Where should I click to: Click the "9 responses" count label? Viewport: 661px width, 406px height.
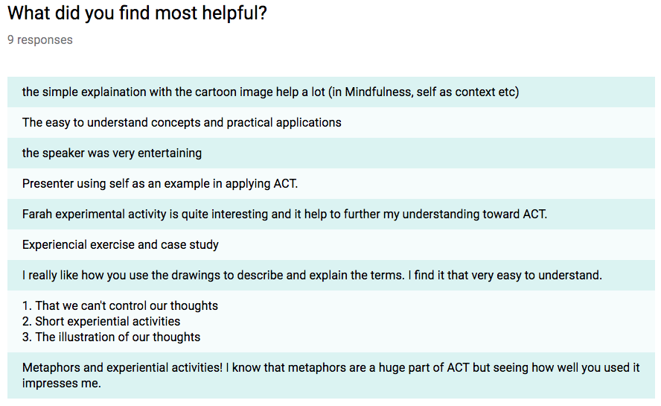40,40
